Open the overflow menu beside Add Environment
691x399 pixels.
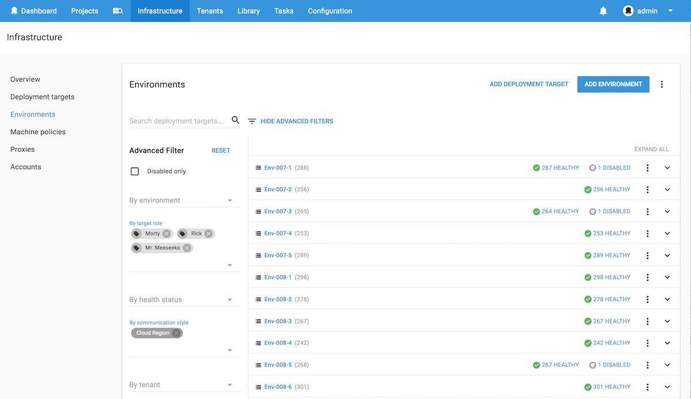(662, 85)
